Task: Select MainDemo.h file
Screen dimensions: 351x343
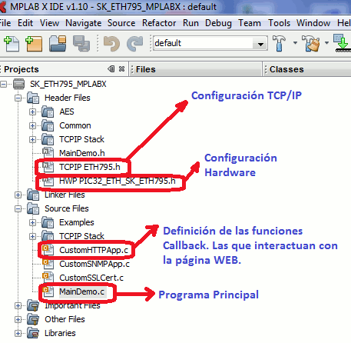Action: pos(82,153)
